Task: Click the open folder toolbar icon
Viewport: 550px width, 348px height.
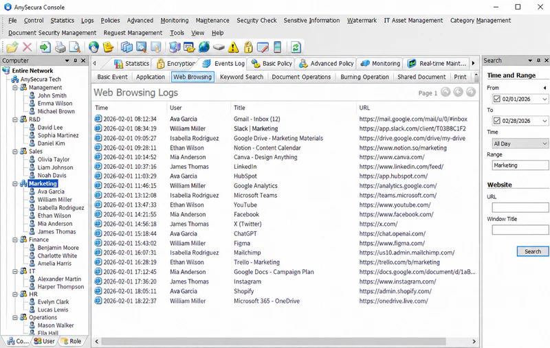Action: (12, 47)
